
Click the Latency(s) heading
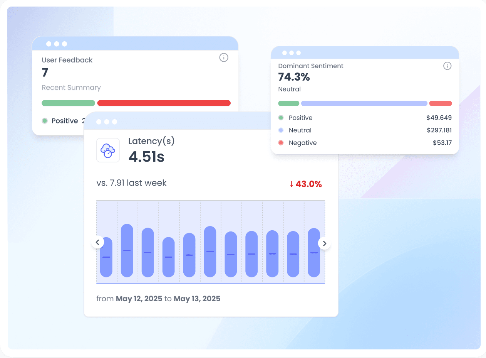click(151, 141)
